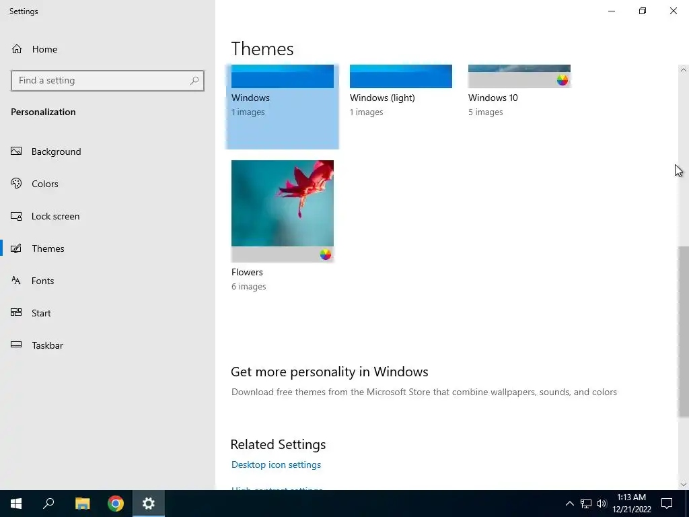This screenshot has height=517, width=689.
Task: Open the volume control tray icon
Action: point(602,504)
